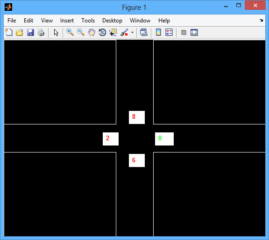Open the Tools menu

(x=88, y=21)
